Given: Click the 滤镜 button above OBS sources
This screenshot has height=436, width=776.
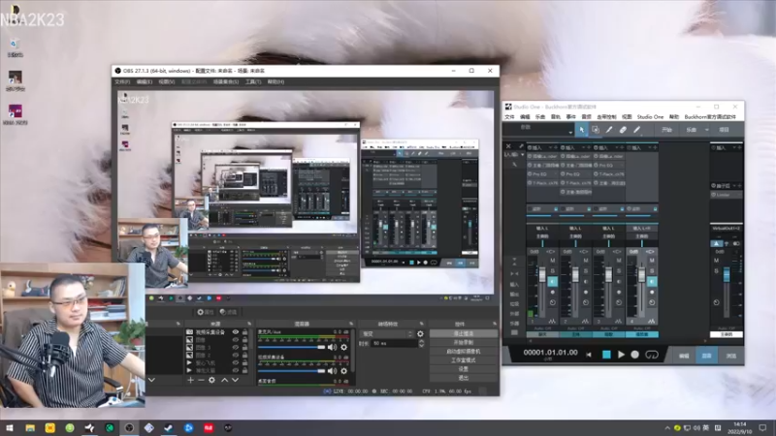Looking at the screenshot, I should [228, 312].
